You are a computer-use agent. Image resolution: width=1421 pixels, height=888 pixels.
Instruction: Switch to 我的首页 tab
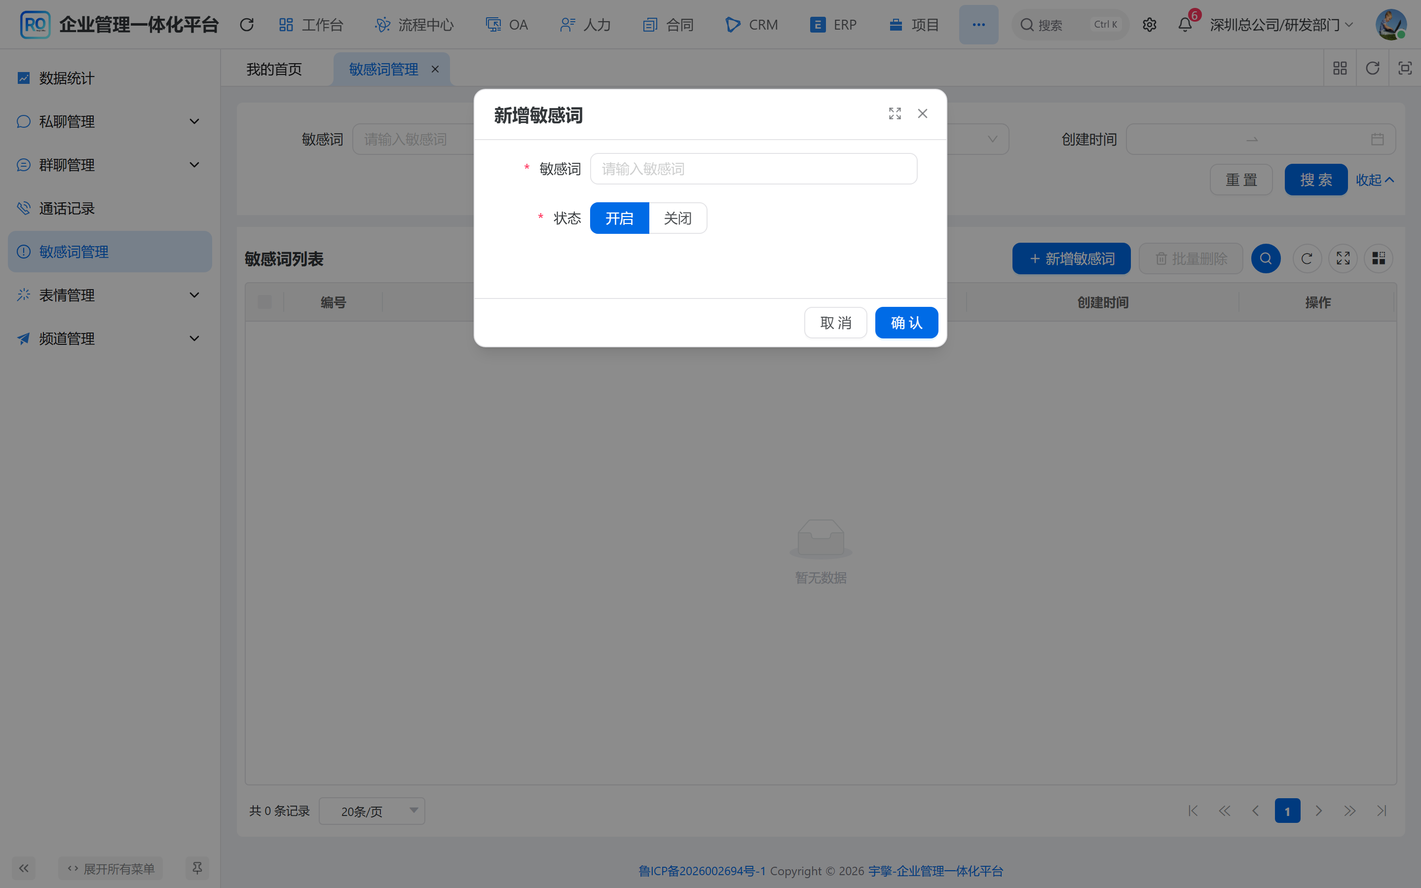click(x=274, y=69)
